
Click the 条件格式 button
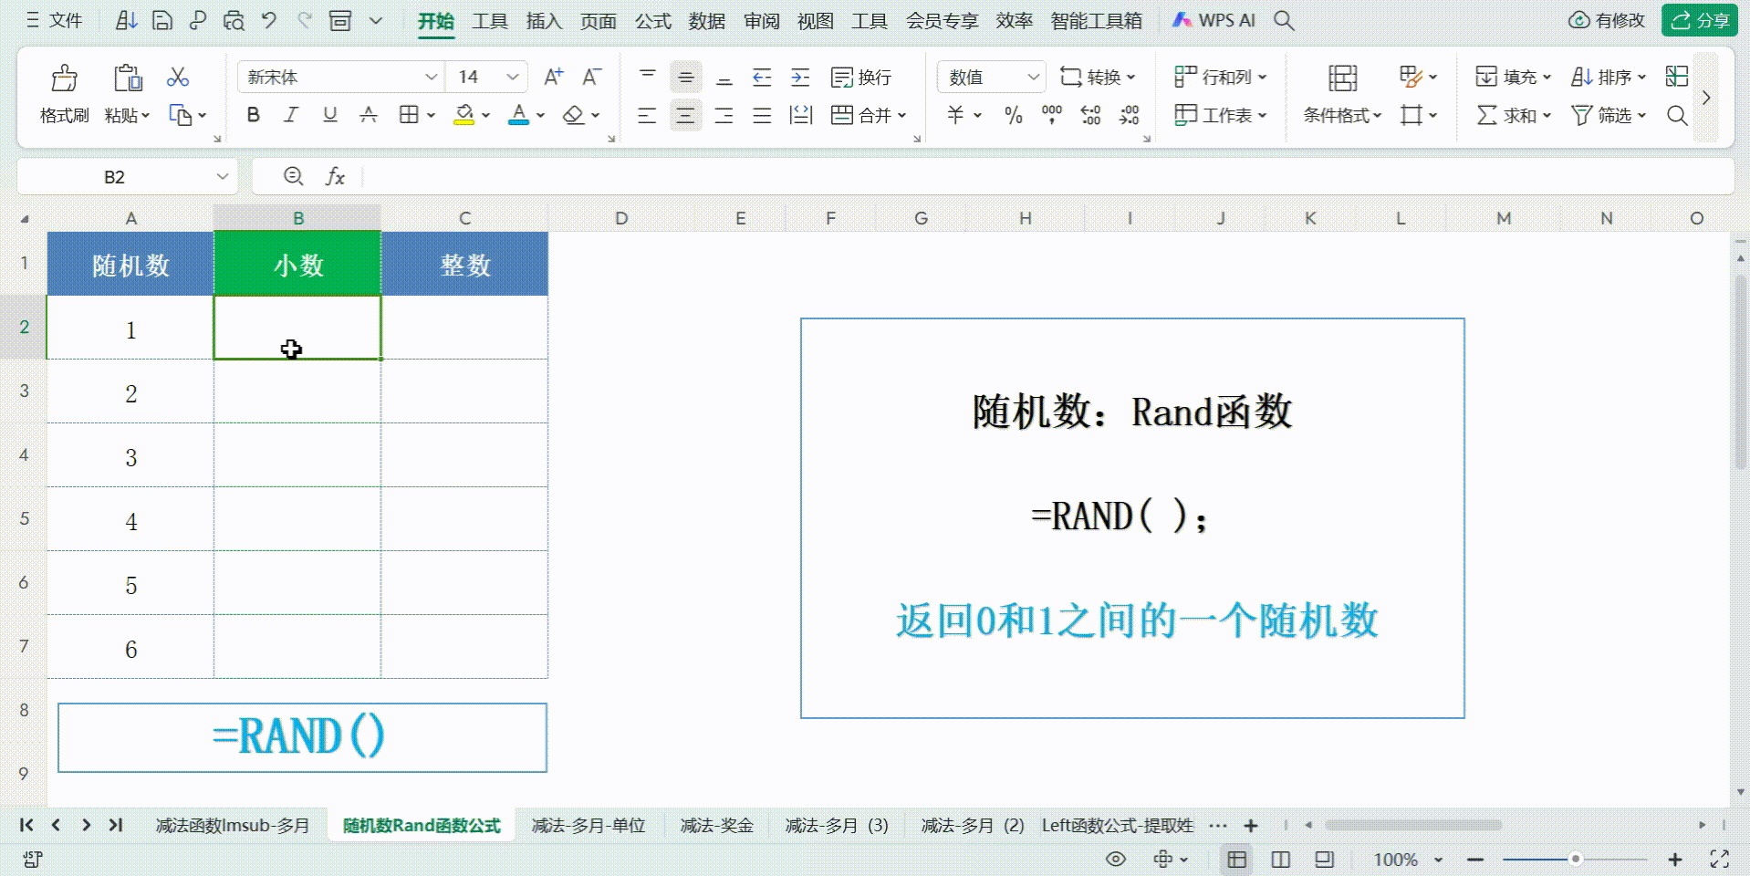click(1342, 115)
